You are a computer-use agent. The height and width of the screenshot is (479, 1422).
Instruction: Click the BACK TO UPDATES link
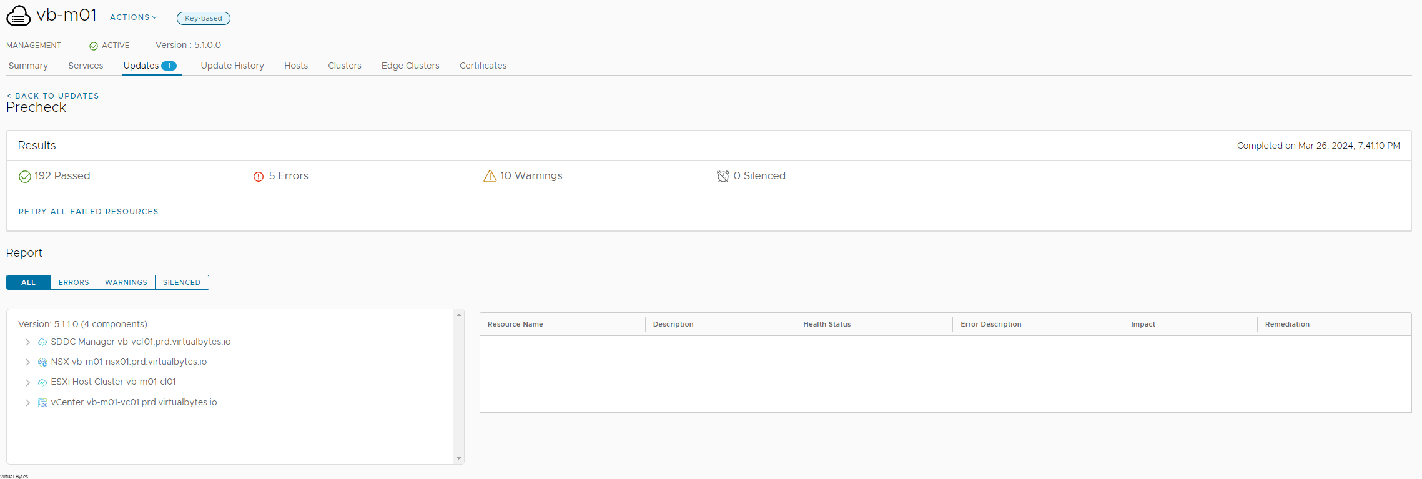point(52,96)
